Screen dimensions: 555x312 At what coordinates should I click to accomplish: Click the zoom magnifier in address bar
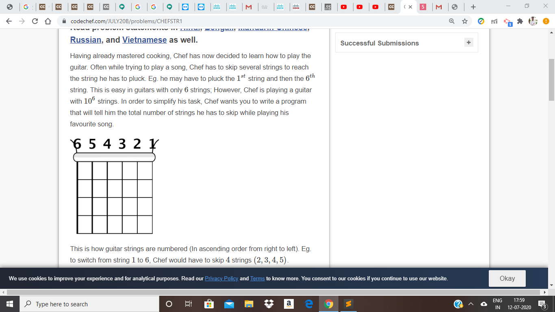coord(451,21)
